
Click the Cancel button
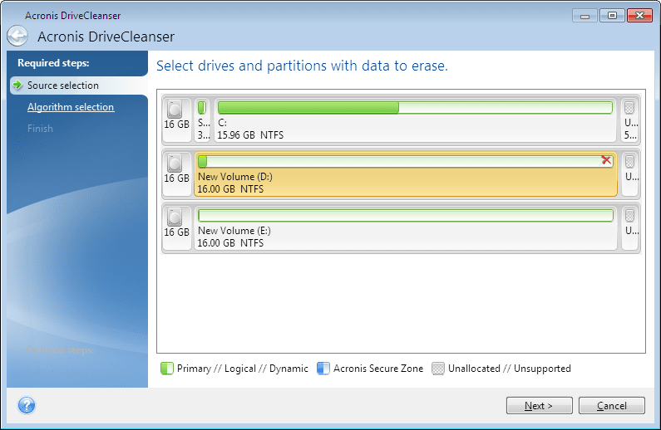pos(612,406)
